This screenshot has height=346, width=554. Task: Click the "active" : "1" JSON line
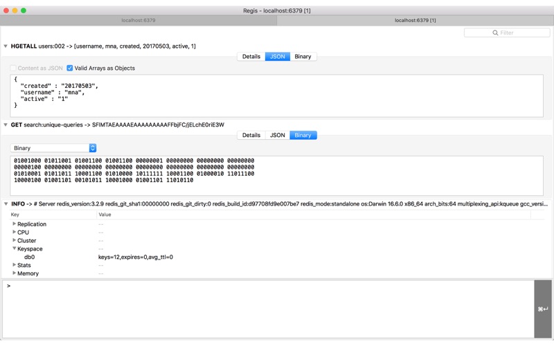tap(44, 99)
